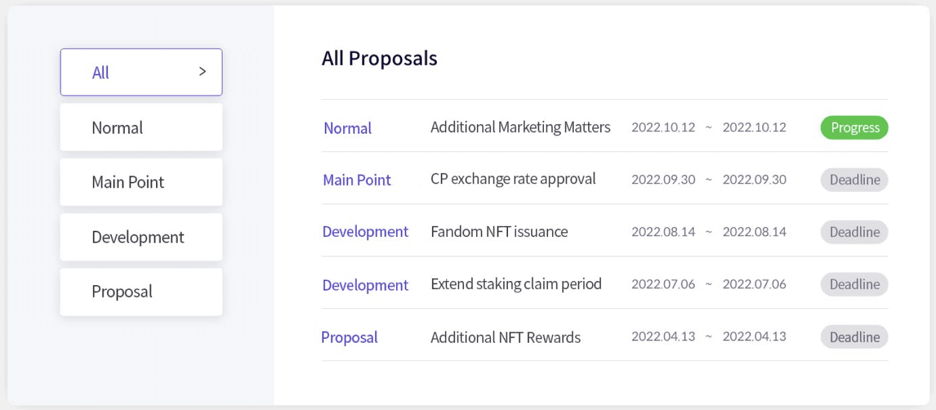Open the Additional Marketing Matters proposal
Viewport: 936px width, 410px height.
point(520,127)
